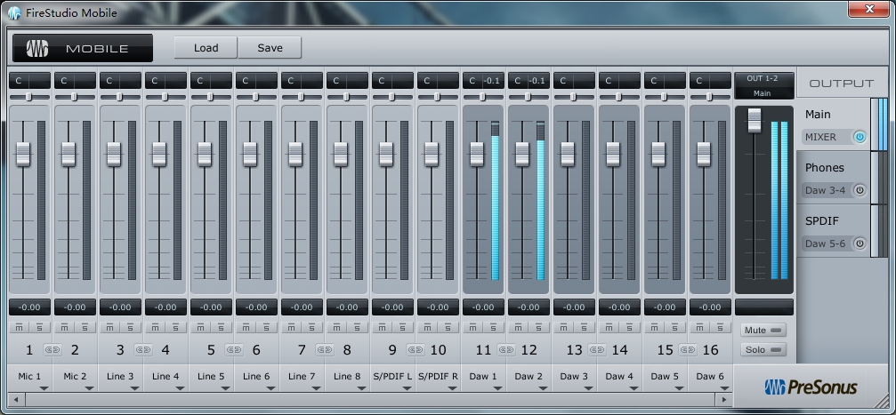Toggle the Phones output power icon

(x=860, y=190)
